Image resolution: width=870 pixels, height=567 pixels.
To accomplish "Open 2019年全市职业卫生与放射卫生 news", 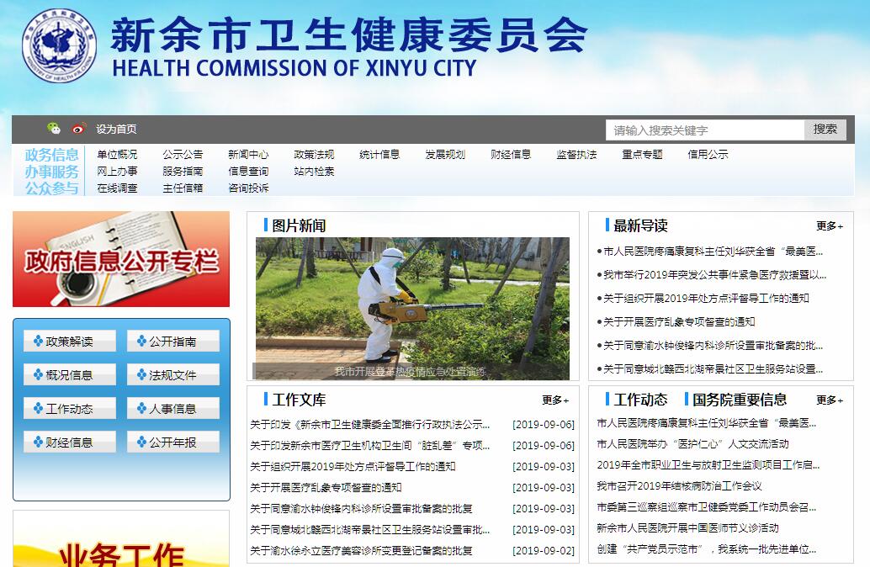I will (708, 465).
